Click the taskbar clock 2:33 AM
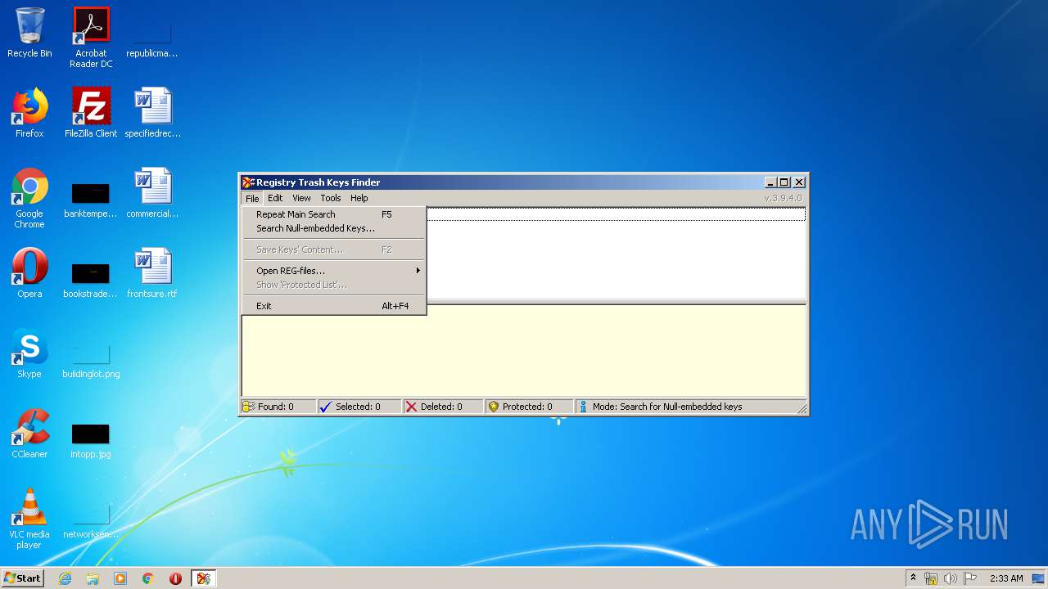The width and height of the screenshot is (1048, 589). click(x=1005, y=578)
